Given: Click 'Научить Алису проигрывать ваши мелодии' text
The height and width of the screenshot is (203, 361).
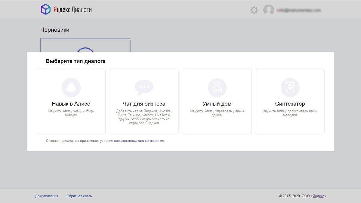Looking at the screenshot, I should (x=290, y=113).
